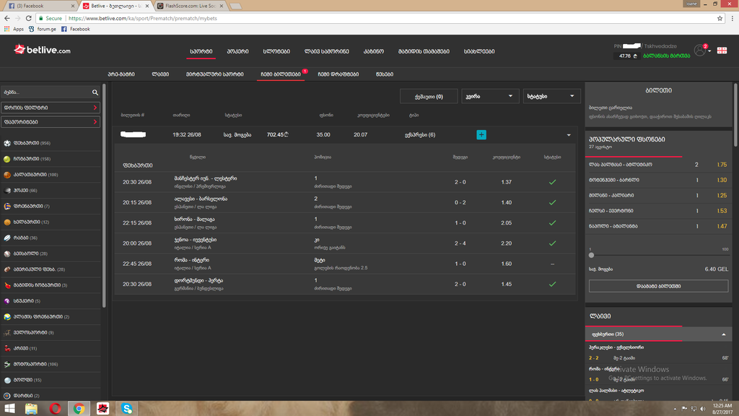Click the bookmark star in address bar
Screen dimensions: 739x416
(720, 18)
